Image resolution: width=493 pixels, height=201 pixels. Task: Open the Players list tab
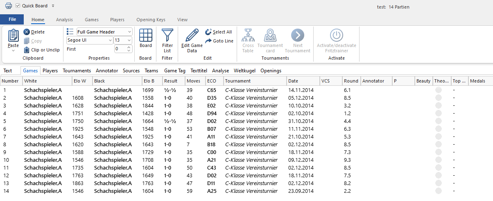(x=50, y=71)
